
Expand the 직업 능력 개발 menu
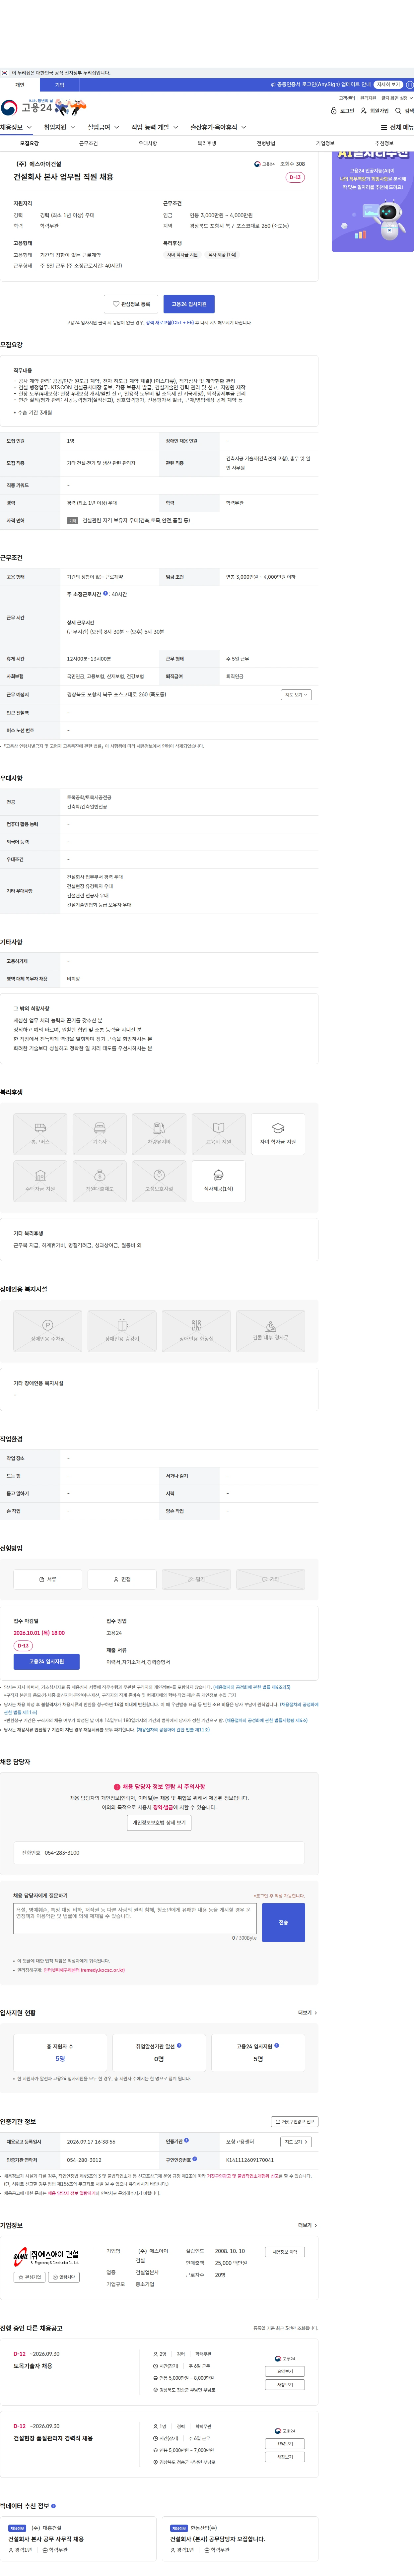coord(155,127)
